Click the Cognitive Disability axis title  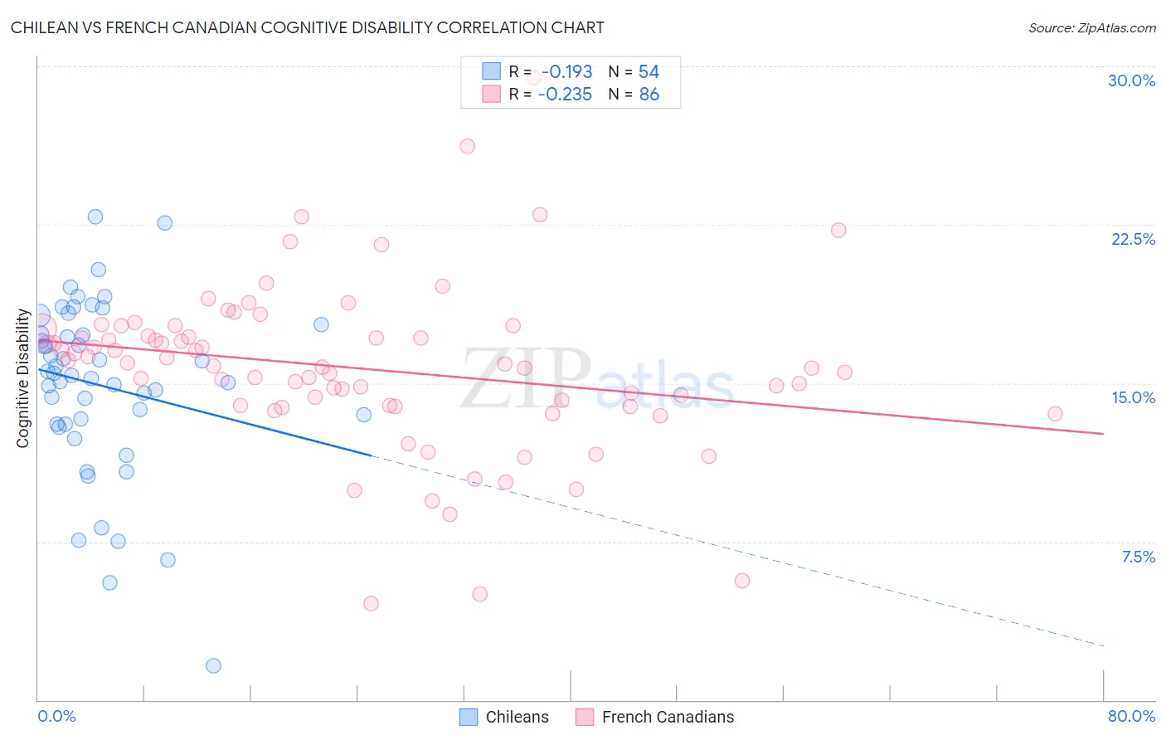[x=22, y=378]
